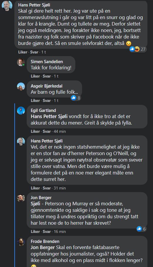Open Egil Gartland's avatar
This screenshot has height=267, width=153.
coord(21,111)
